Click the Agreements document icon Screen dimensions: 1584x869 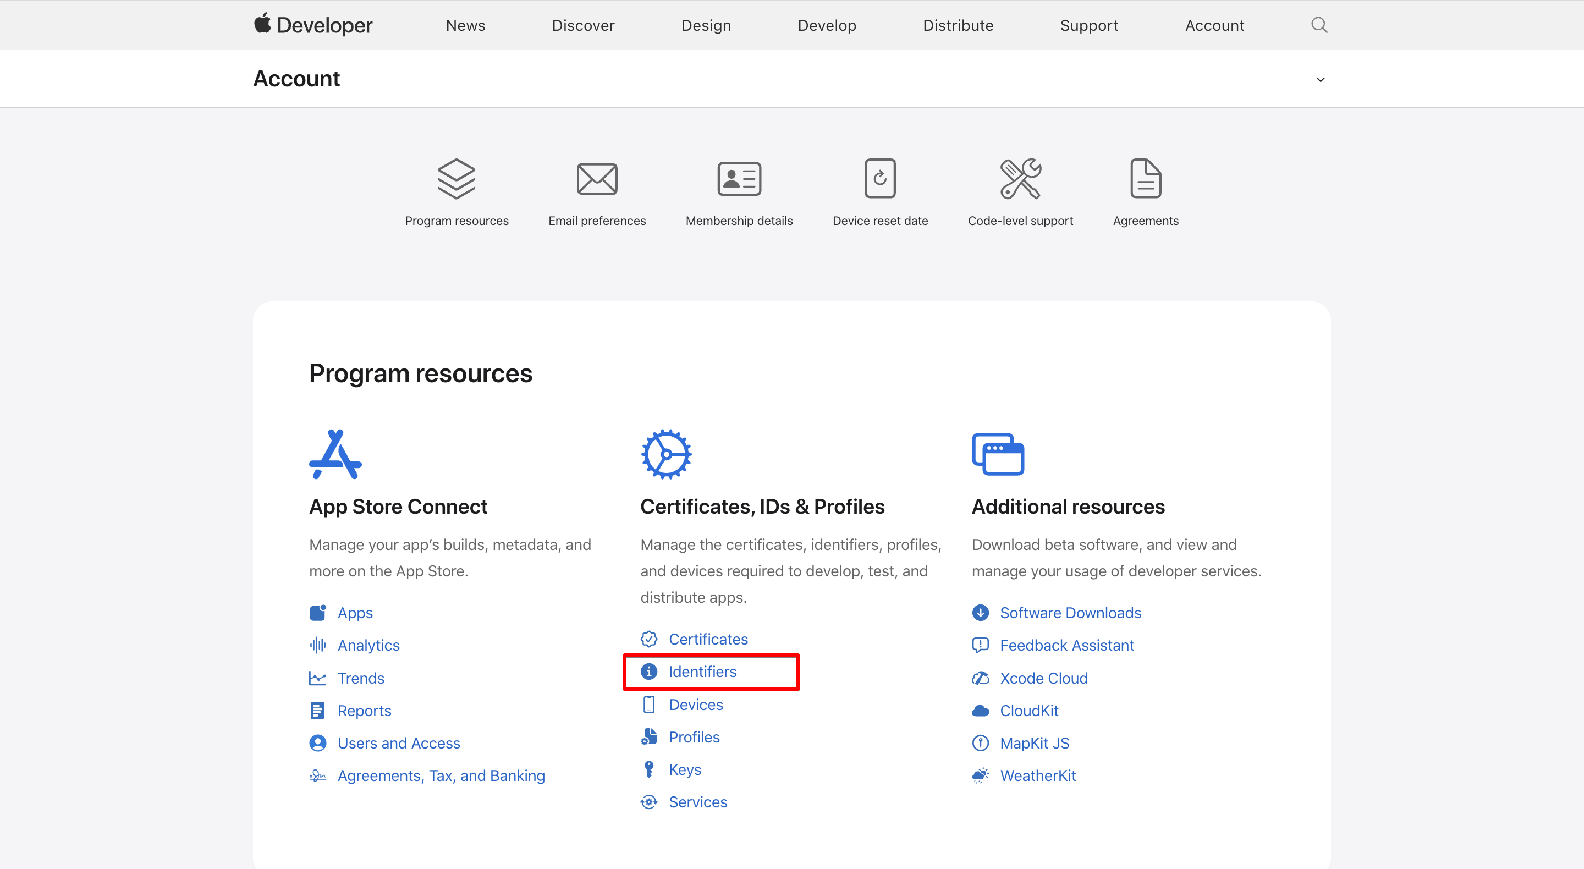(1146, 179)
